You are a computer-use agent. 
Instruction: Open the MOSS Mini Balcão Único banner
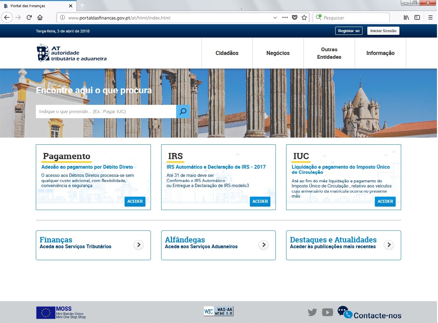[61, 312]
